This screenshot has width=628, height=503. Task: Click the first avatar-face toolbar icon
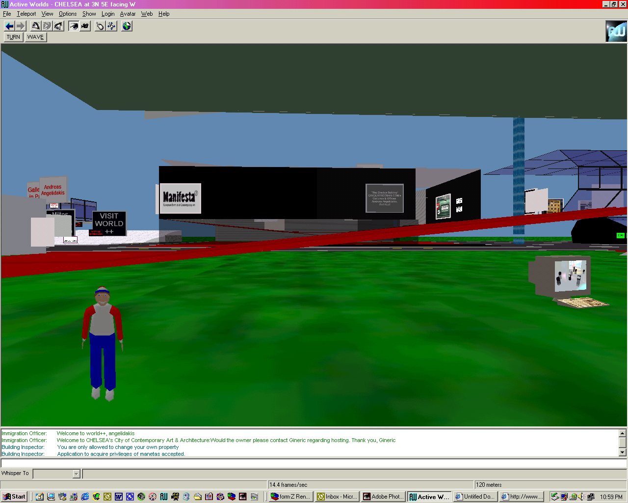point(36,26)
